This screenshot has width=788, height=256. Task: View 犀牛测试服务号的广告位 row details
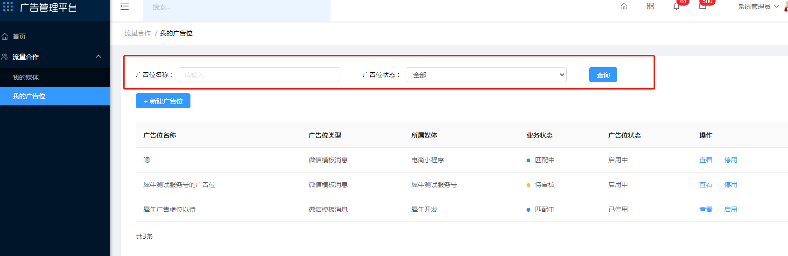click(706, 185)
